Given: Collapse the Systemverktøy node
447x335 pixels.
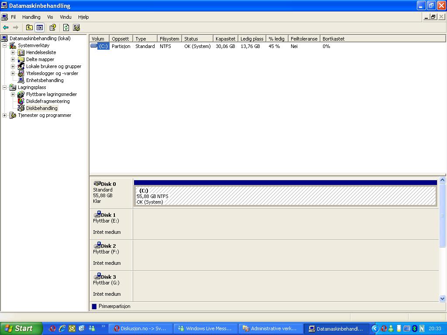Looking at the screenshot, I should (4, 45).
